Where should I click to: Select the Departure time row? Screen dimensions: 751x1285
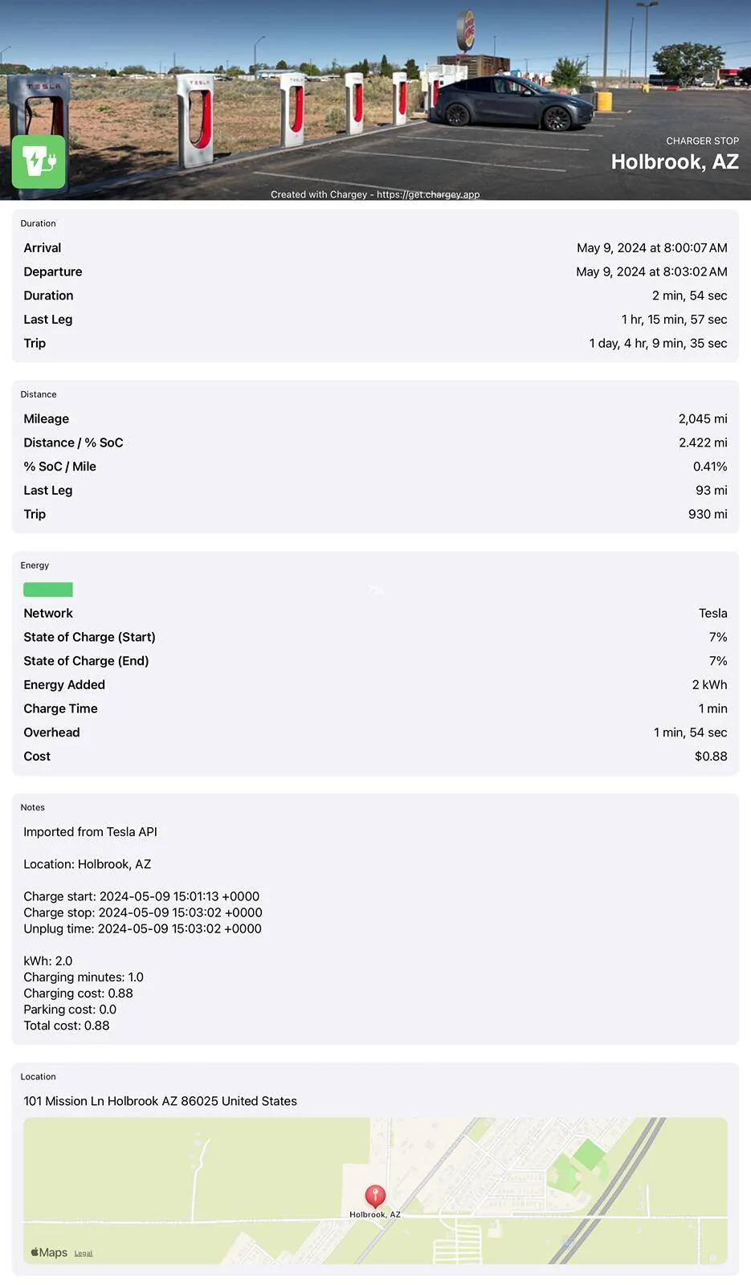(x=375, y=272)
